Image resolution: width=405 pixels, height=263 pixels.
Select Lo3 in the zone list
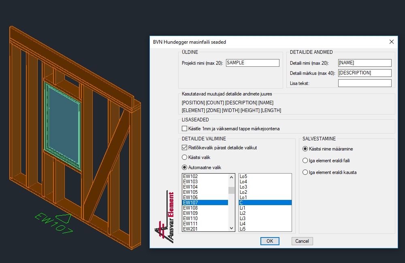[x=265, y=187]
